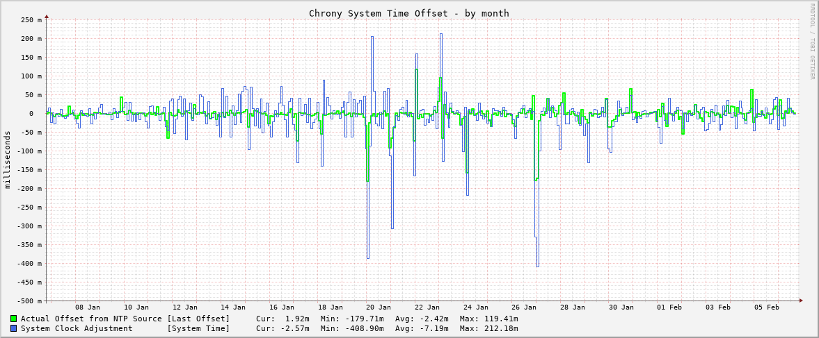Click the '-400 m' y-axis tick label
This screenshot has height=338, width=819.
pos(29,264)
